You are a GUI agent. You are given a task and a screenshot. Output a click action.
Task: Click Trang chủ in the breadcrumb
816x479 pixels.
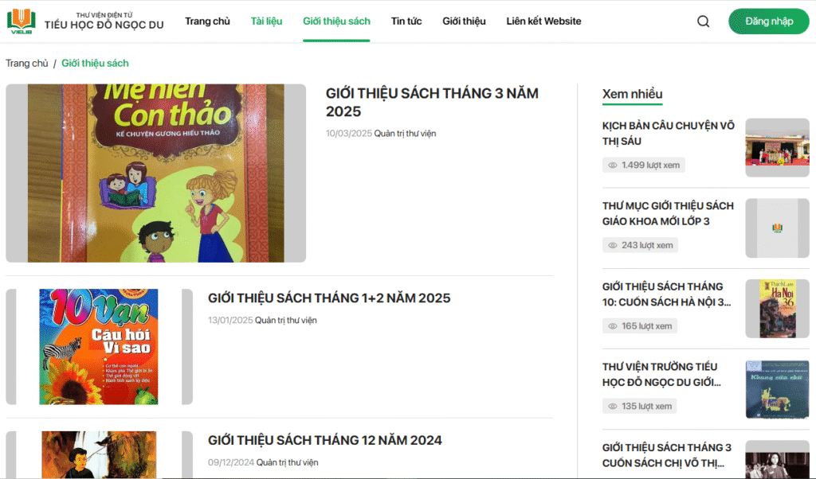tap(26, 64)
